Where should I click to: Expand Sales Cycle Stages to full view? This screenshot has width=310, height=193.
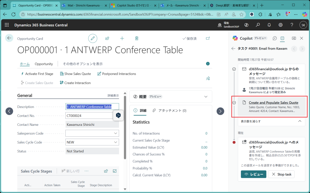click(115, 171)
